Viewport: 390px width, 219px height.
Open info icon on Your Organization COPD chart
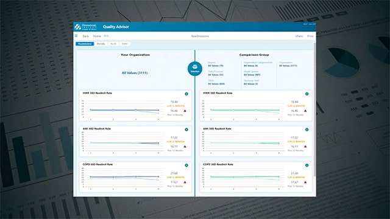point(186,165)
